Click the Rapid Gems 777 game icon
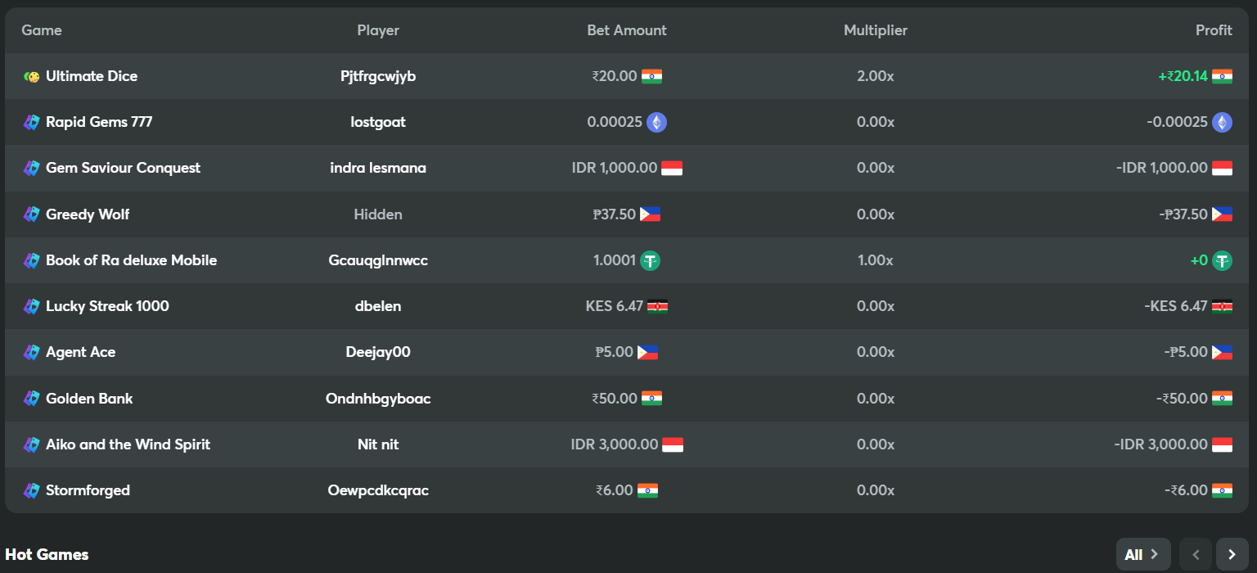Image resolution: width=1257 pixels, height=573 pixels. [32, 122]
